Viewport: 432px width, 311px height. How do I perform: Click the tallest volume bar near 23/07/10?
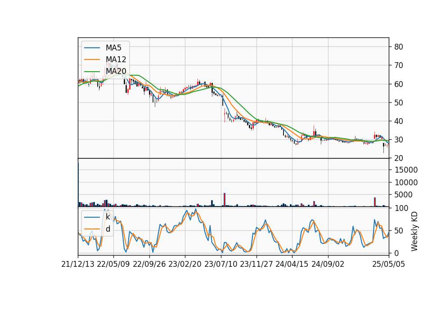pyautogui.click(x=225, y=200)
